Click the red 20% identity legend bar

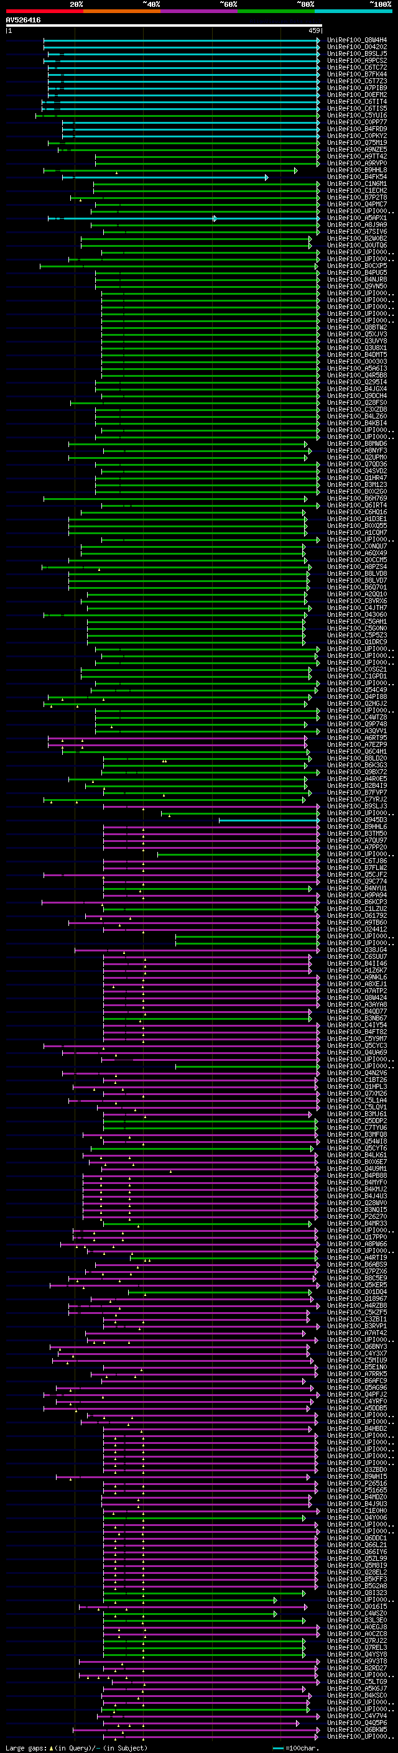(x=44, y=11)
